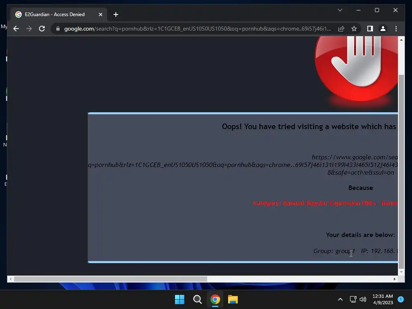Click the forward navigation arrow

click(29, 29)
